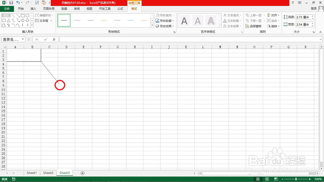Select the elbow arrow connector shape

click(18, 20)
